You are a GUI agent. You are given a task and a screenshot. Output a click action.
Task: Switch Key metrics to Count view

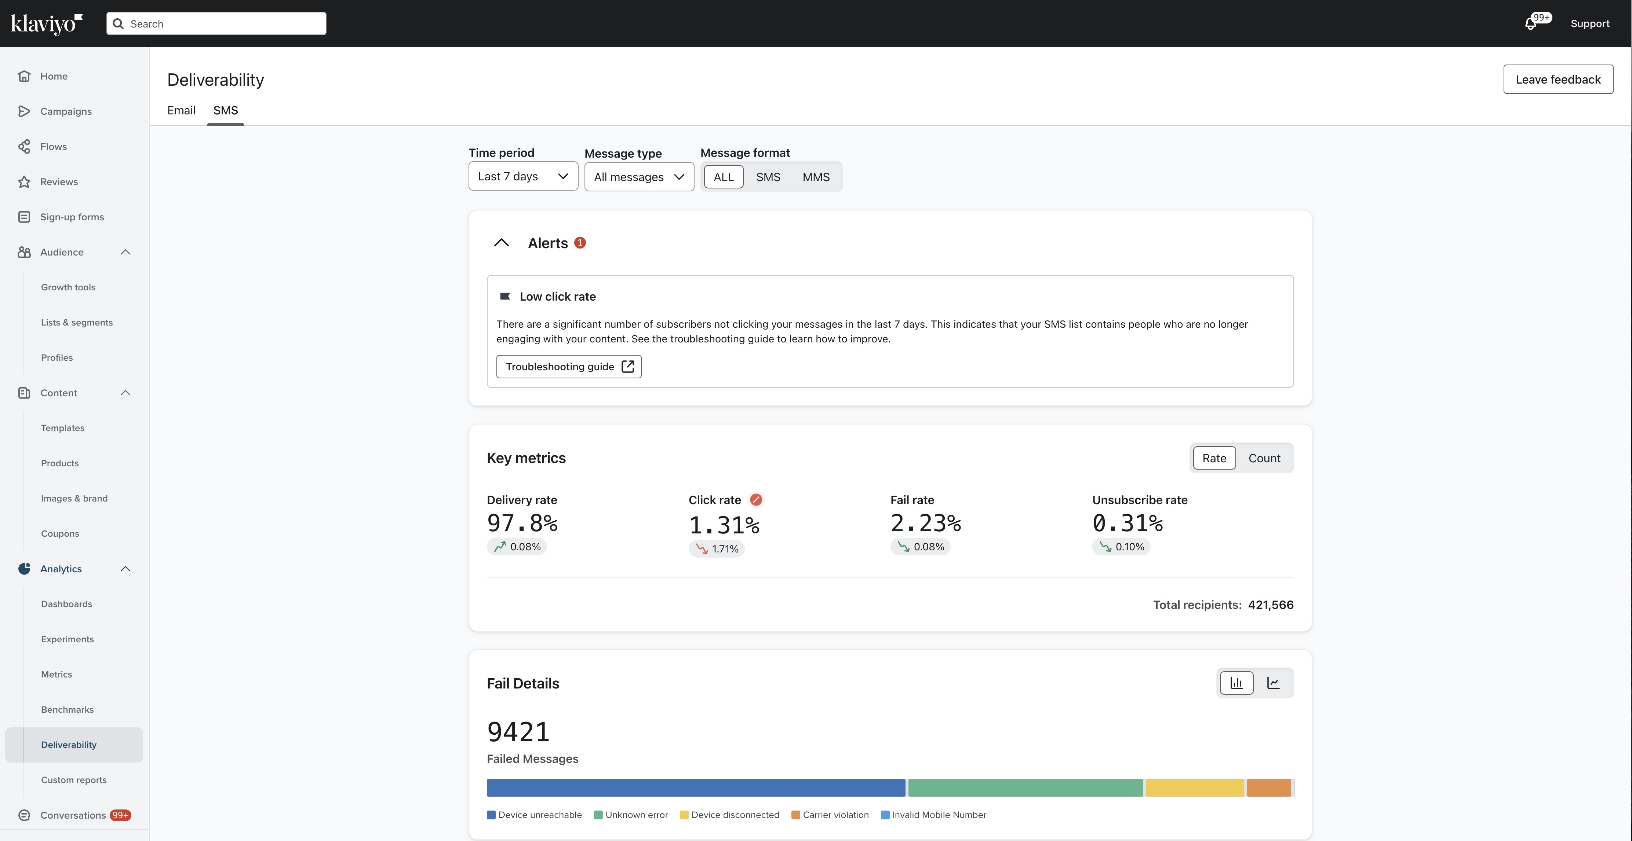pyautogui.click(x=1264, y=458)
